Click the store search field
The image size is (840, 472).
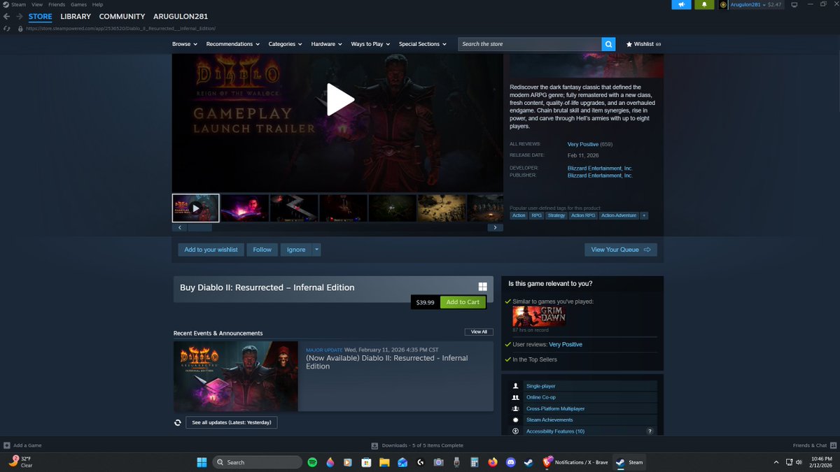530,44
